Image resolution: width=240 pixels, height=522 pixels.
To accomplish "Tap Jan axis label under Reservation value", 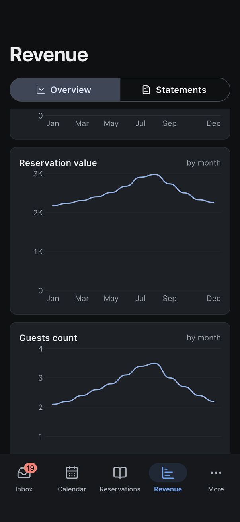I will (53, 298).
